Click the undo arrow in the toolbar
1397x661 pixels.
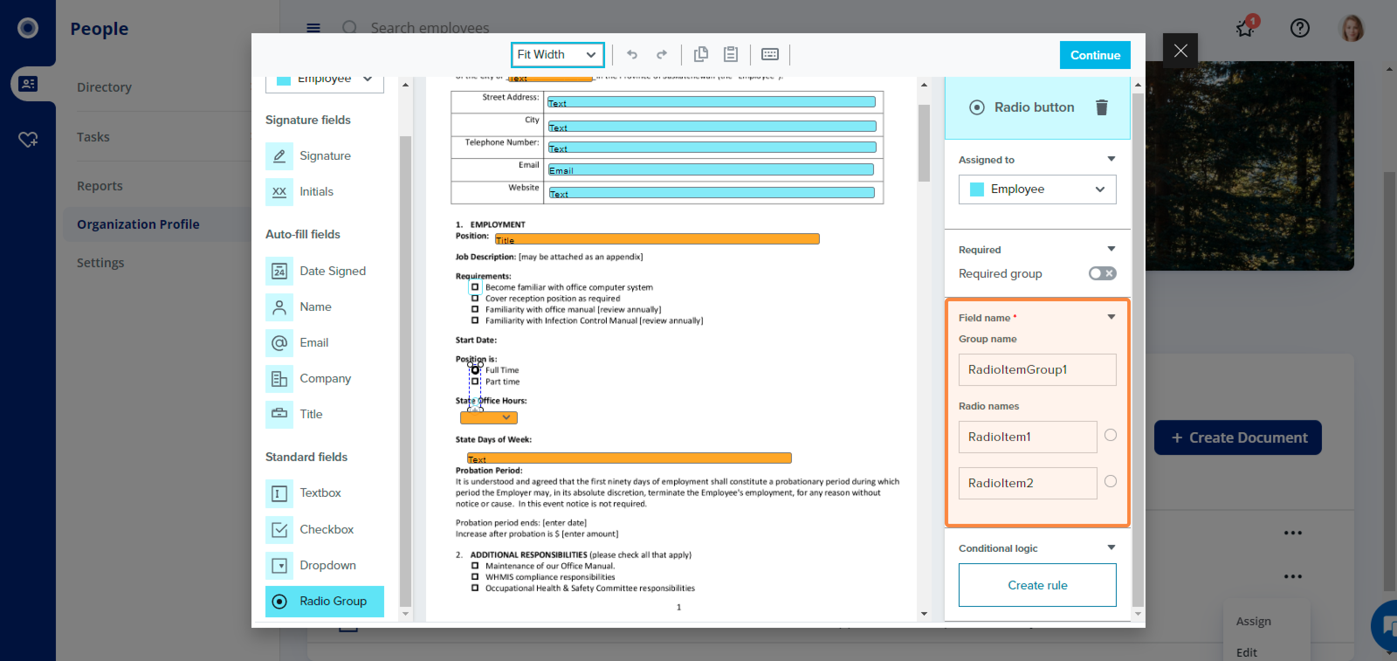632,54
